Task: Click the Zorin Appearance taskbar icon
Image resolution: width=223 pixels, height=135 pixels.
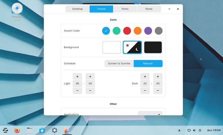Action: [x=67, y=130]
